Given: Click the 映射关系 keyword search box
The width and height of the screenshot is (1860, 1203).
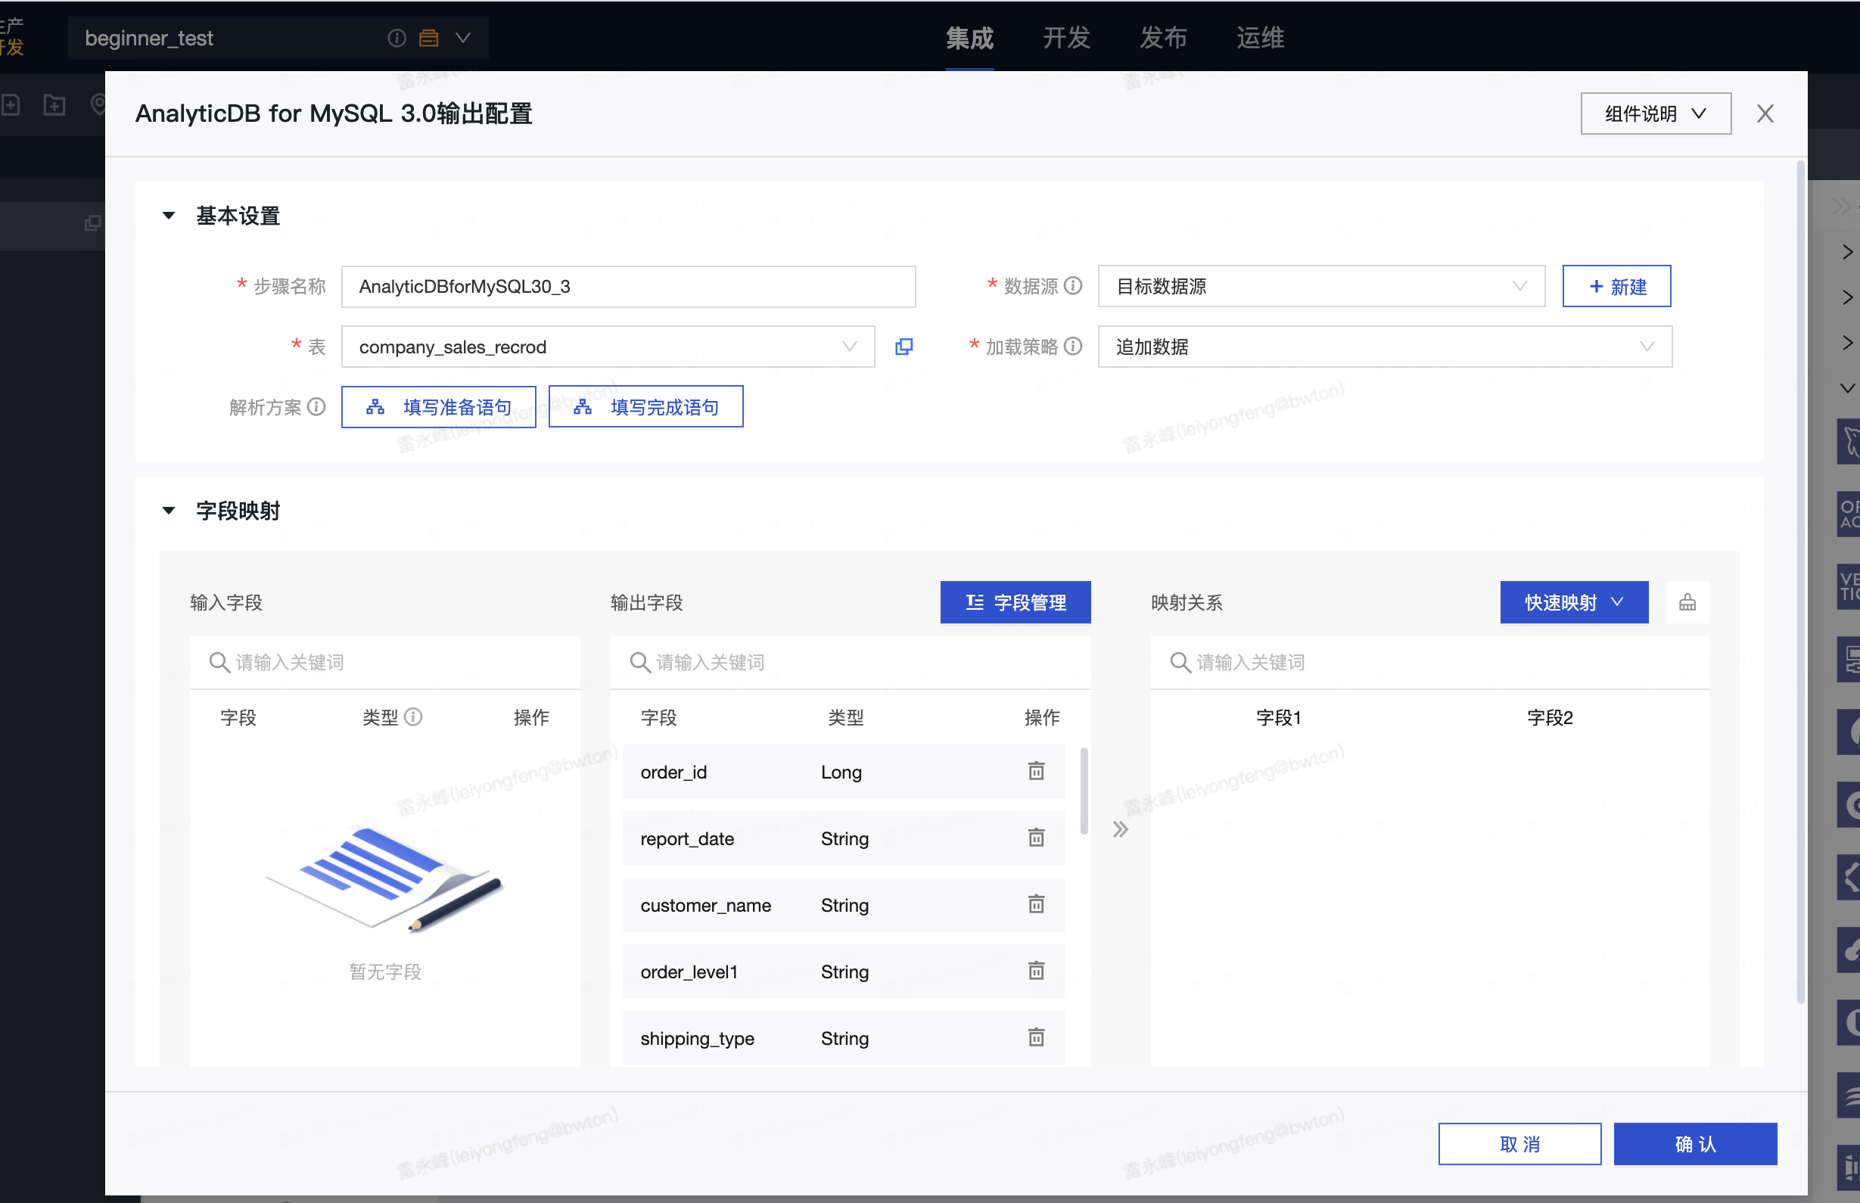Looking at the screenshot, I should click(x=1429, y=663).
